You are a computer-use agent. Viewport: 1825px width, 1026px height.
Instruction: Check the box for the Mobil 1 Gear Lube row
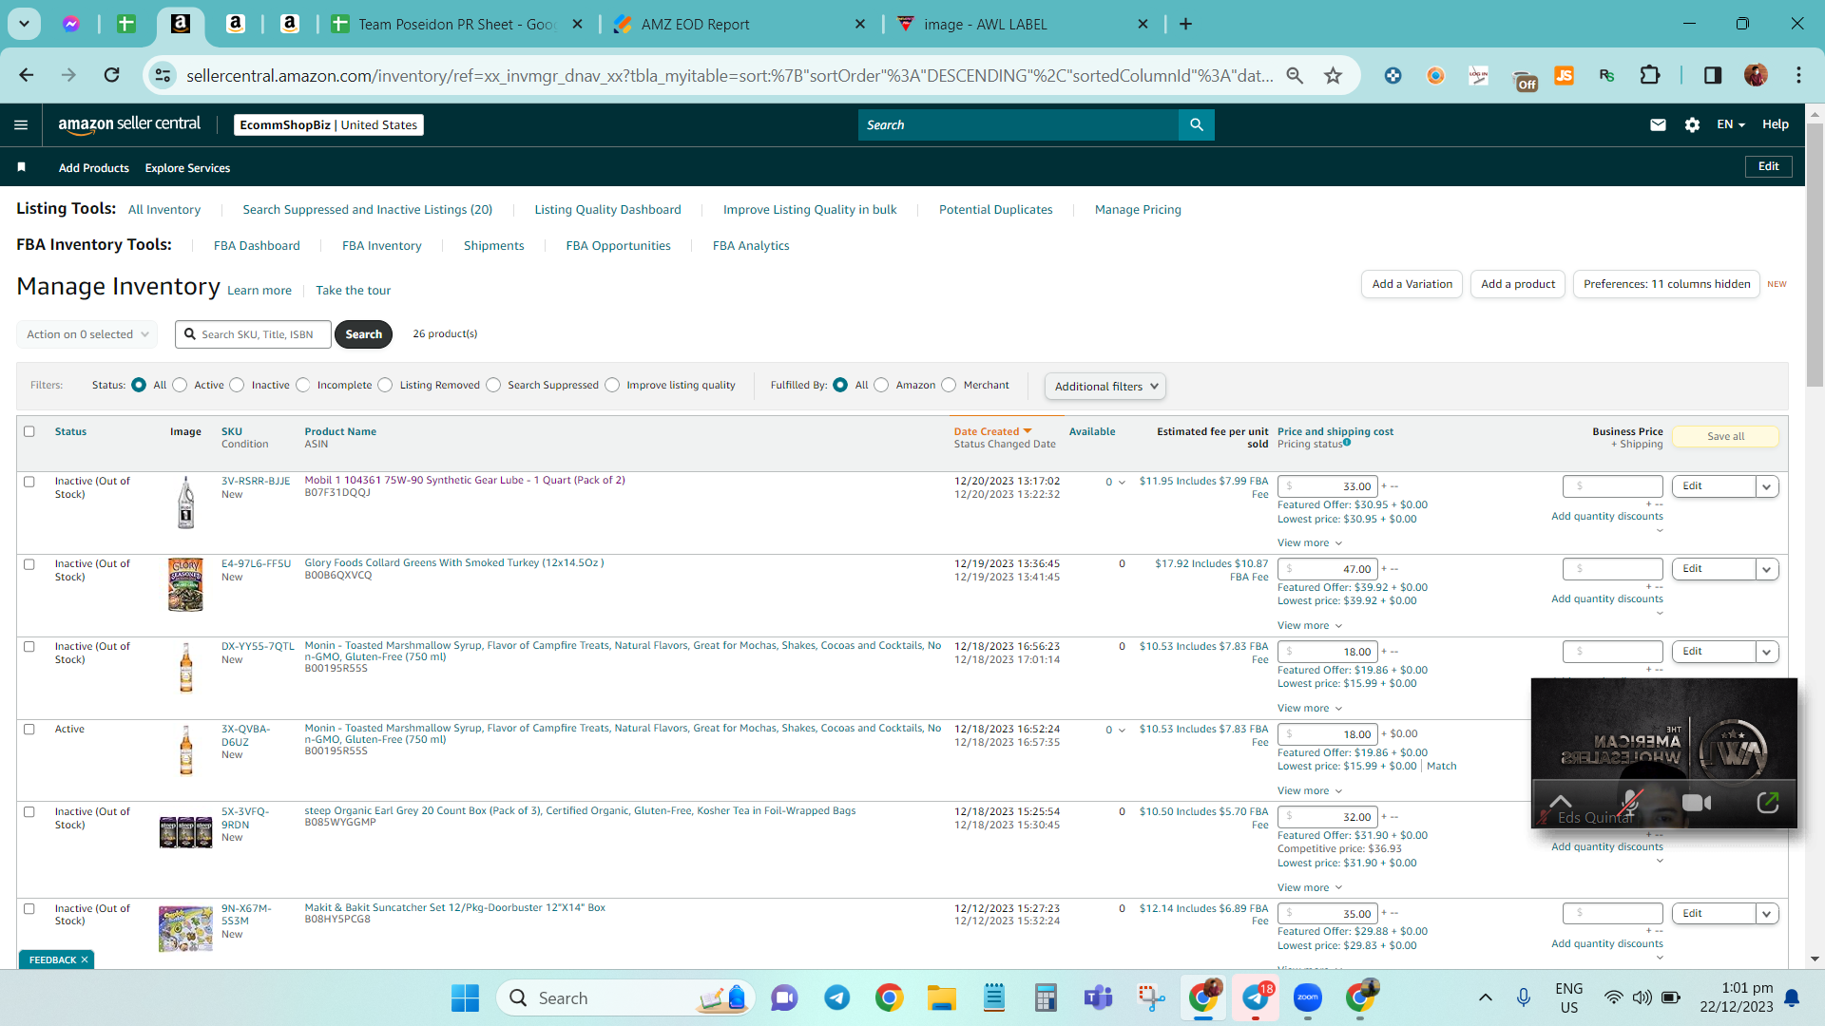[x=29, y=482]
